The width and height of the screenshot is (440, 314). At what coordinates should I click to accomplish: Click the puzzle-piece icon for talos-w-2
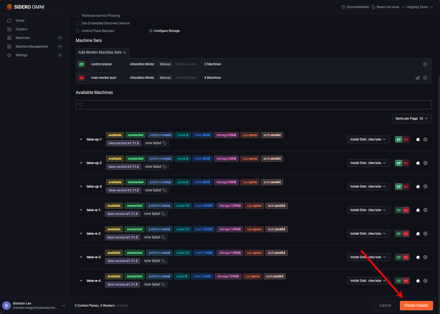tap(418, 234)
